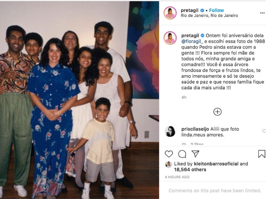Open the @floragil_ mention in the caption
266x199 pixels.
click(x=192, y=41)
